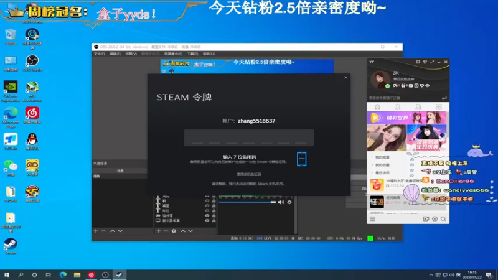498x280 pixels.
Task: Click the phone icon in Steam Guard dialog
Action: point(302,159)
